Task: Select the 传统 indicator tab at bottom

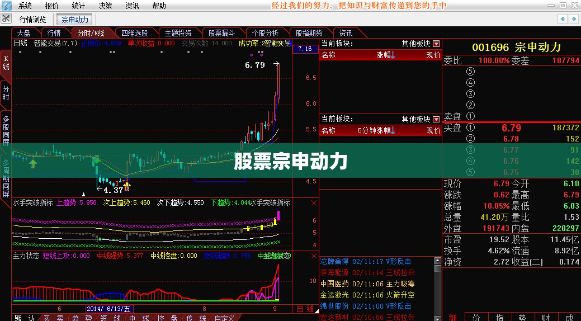Action: click(x=196, y=318)
